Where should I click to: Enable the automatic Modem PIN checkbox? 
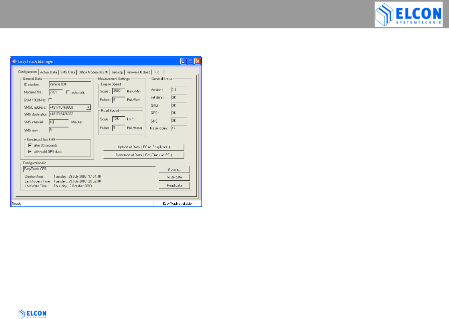[x=68, y=92]
